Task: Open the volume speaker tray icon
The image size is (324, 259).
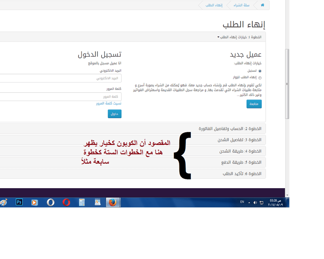Action: point(255,203)
